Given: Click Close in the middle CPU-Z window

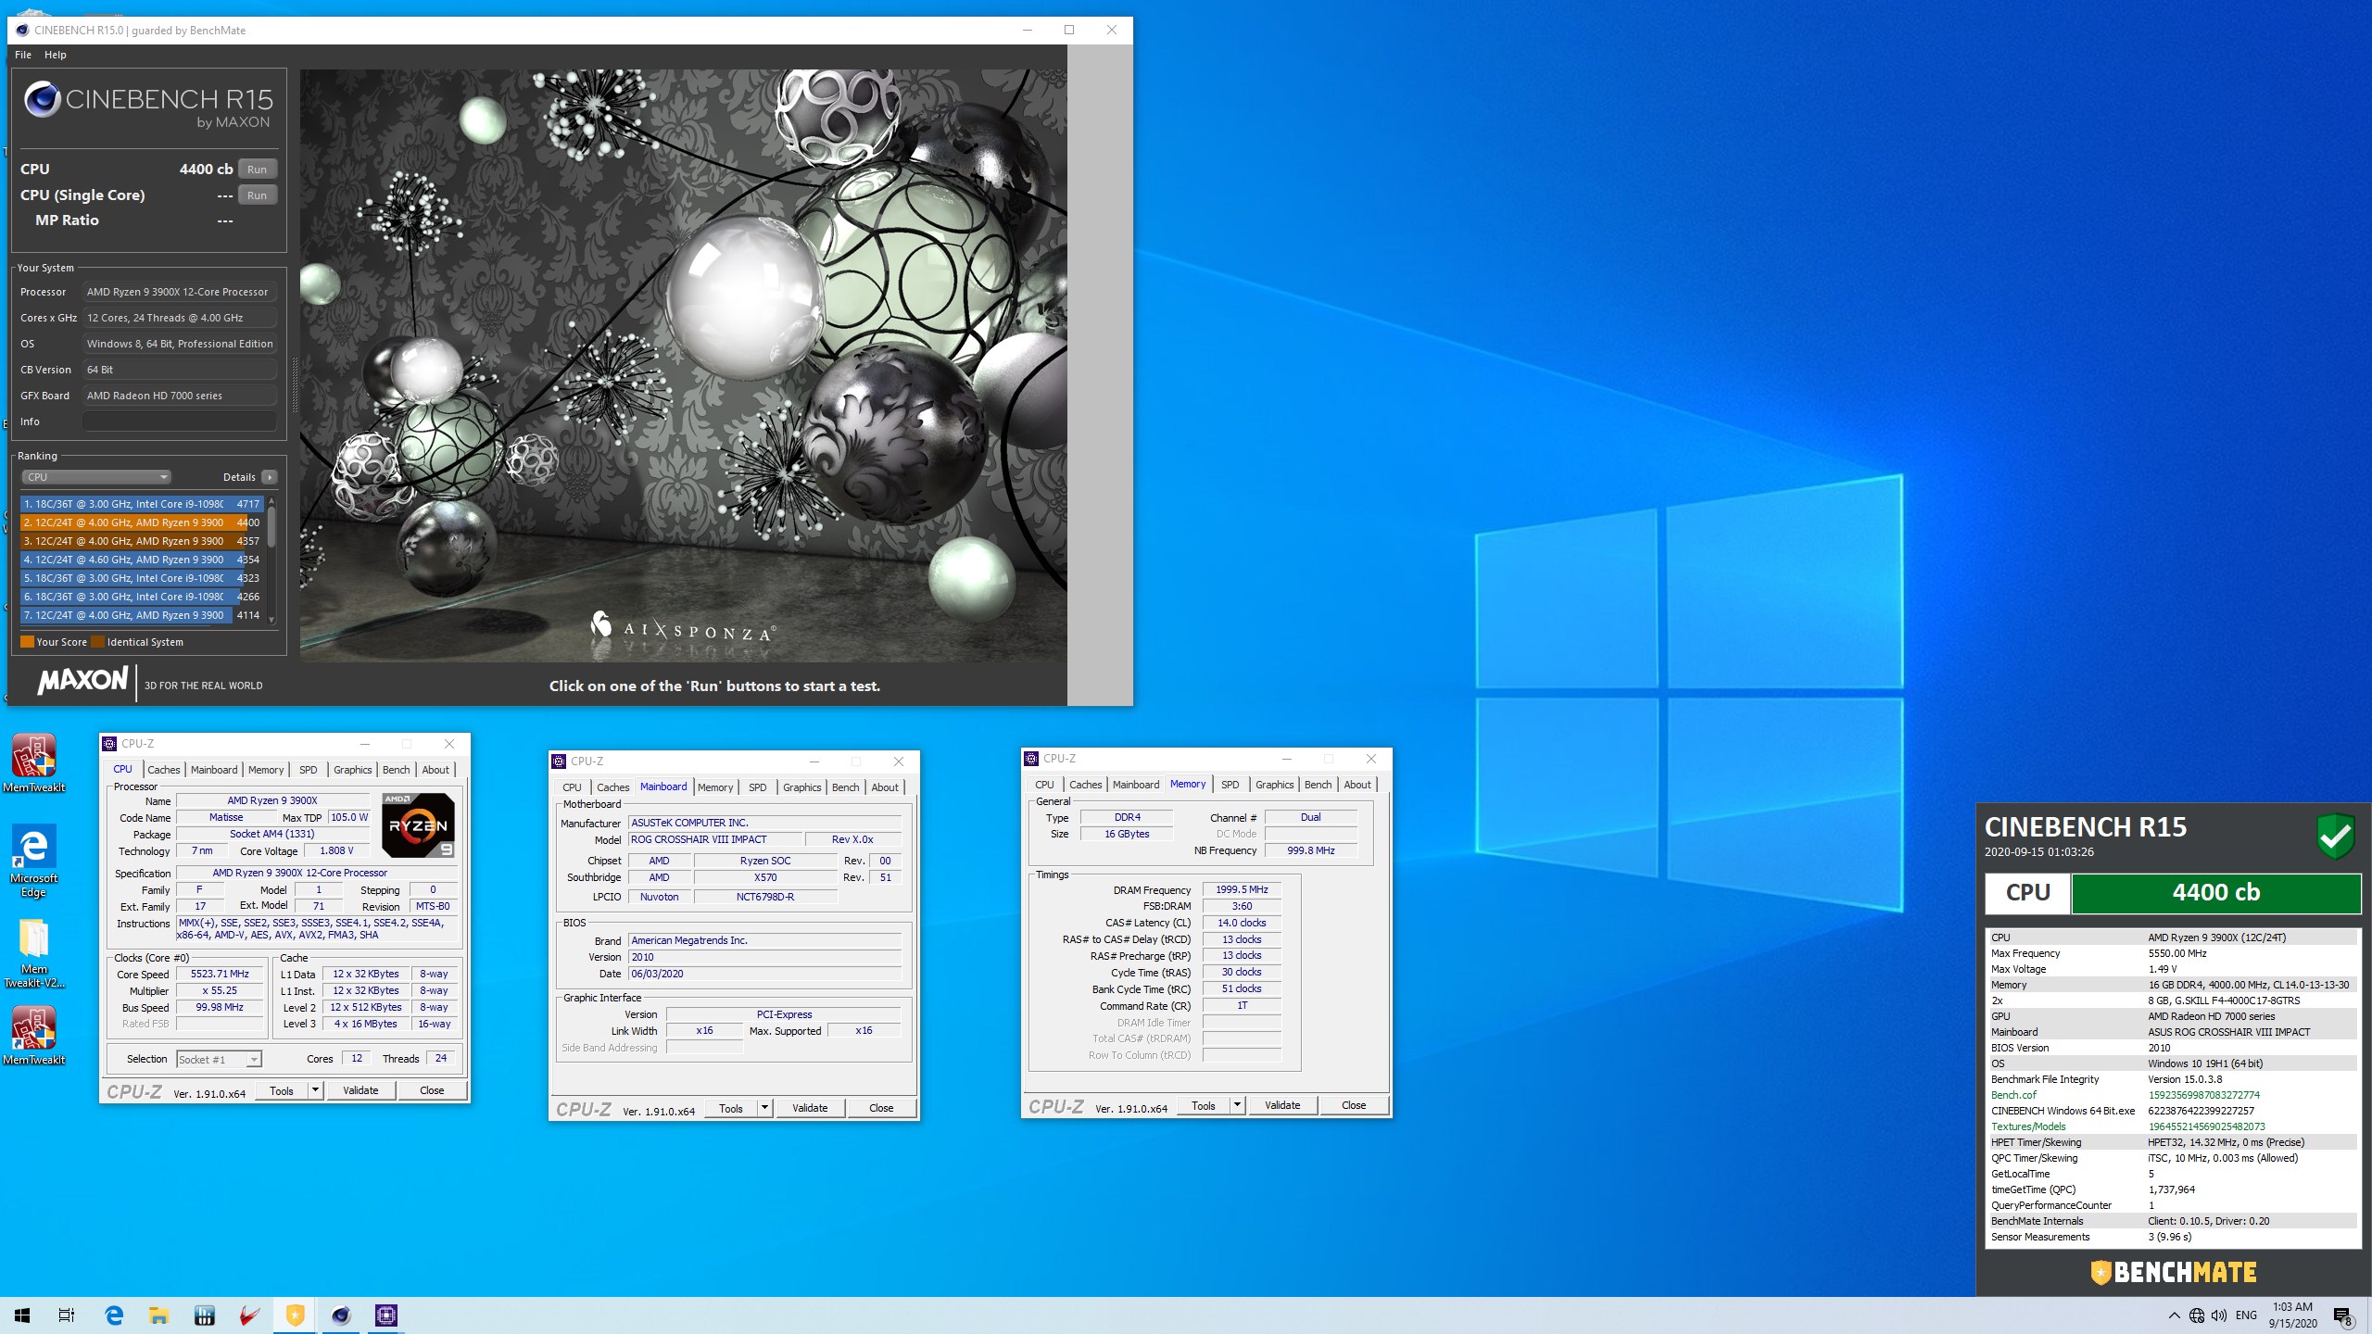Looking at the screenshot, I should (881, 1108).
